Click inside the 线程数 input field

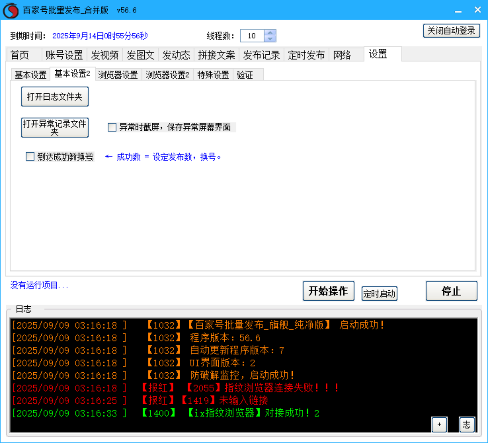tap(252, 36)
